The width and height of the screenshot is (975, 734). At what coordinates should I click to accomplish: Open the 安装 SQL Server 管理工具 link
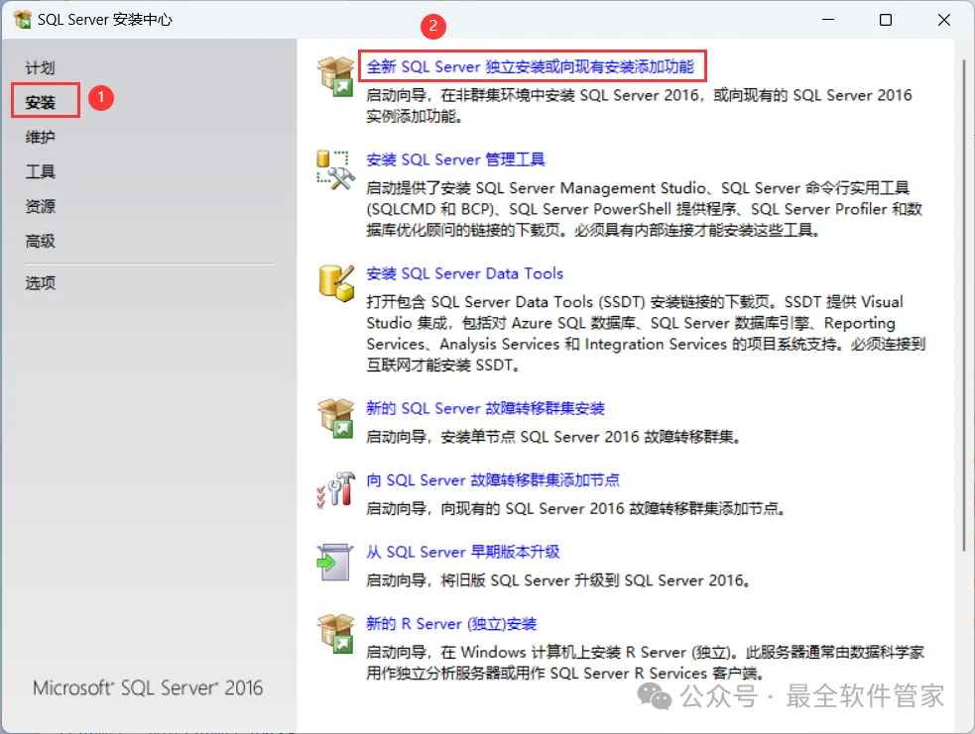[455, 159]
